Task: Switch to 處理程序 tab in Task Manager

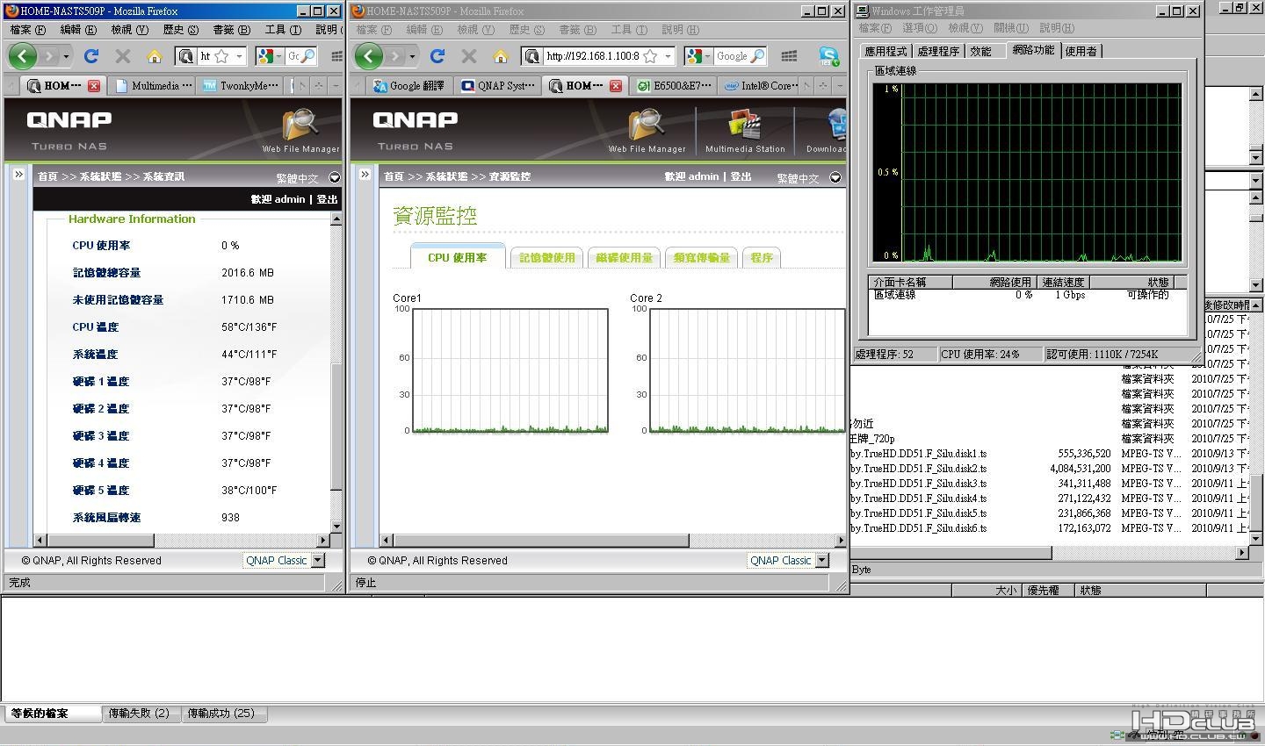Action: click(x=938, y=51)
